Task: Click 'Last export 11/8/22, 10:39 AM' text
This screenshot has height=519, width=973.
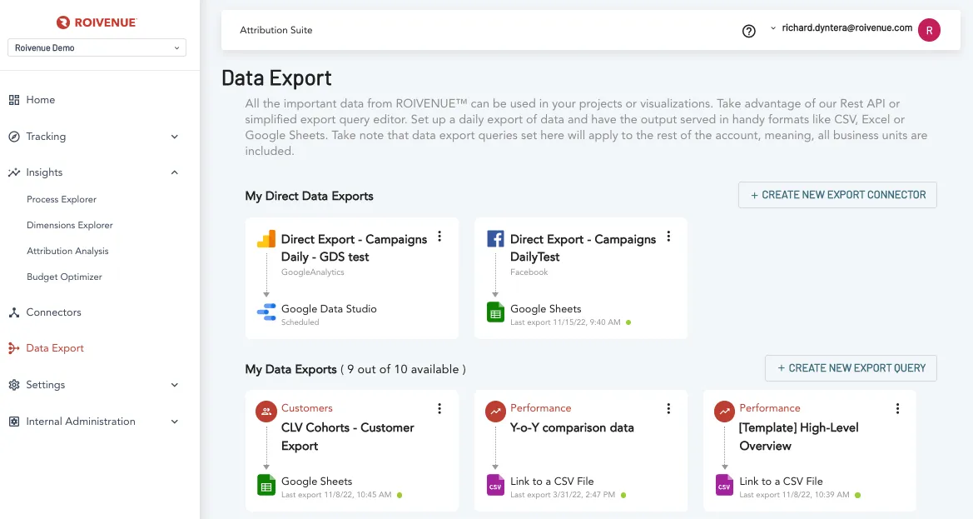Action: tap(794, 495)
